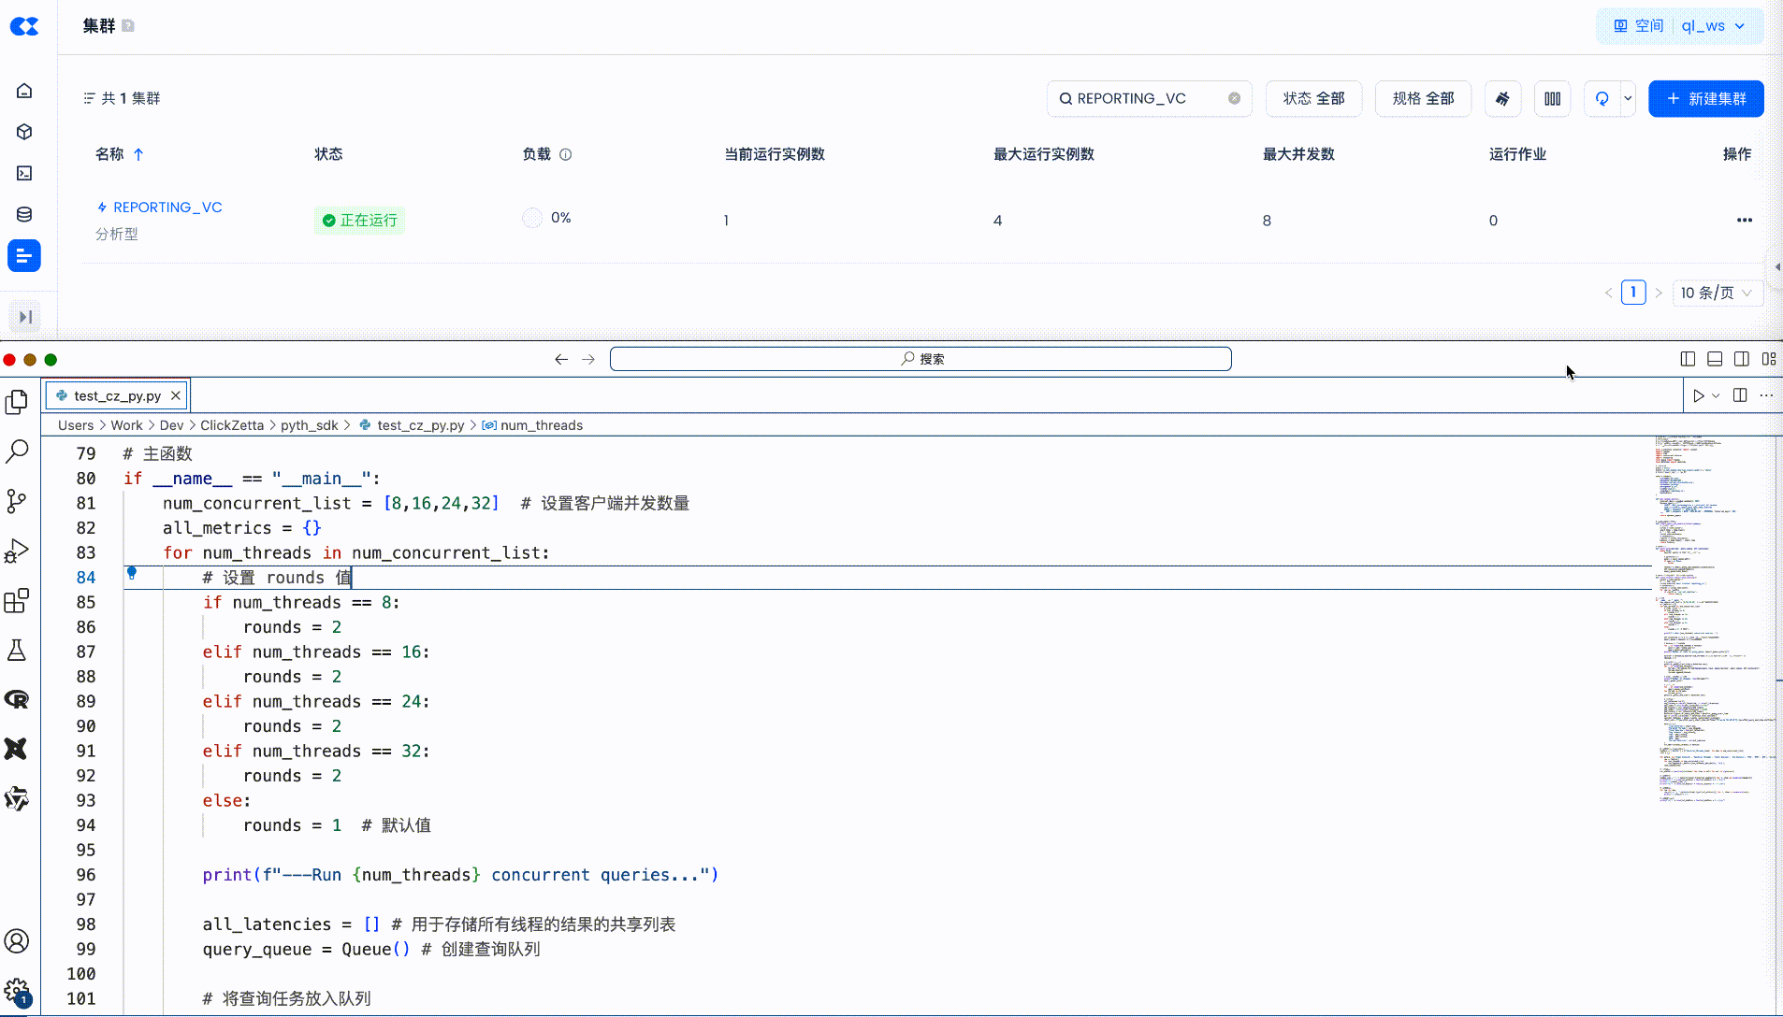Open Explorer files icon
Screen dimensions: 1783x1017
[17, 402]
